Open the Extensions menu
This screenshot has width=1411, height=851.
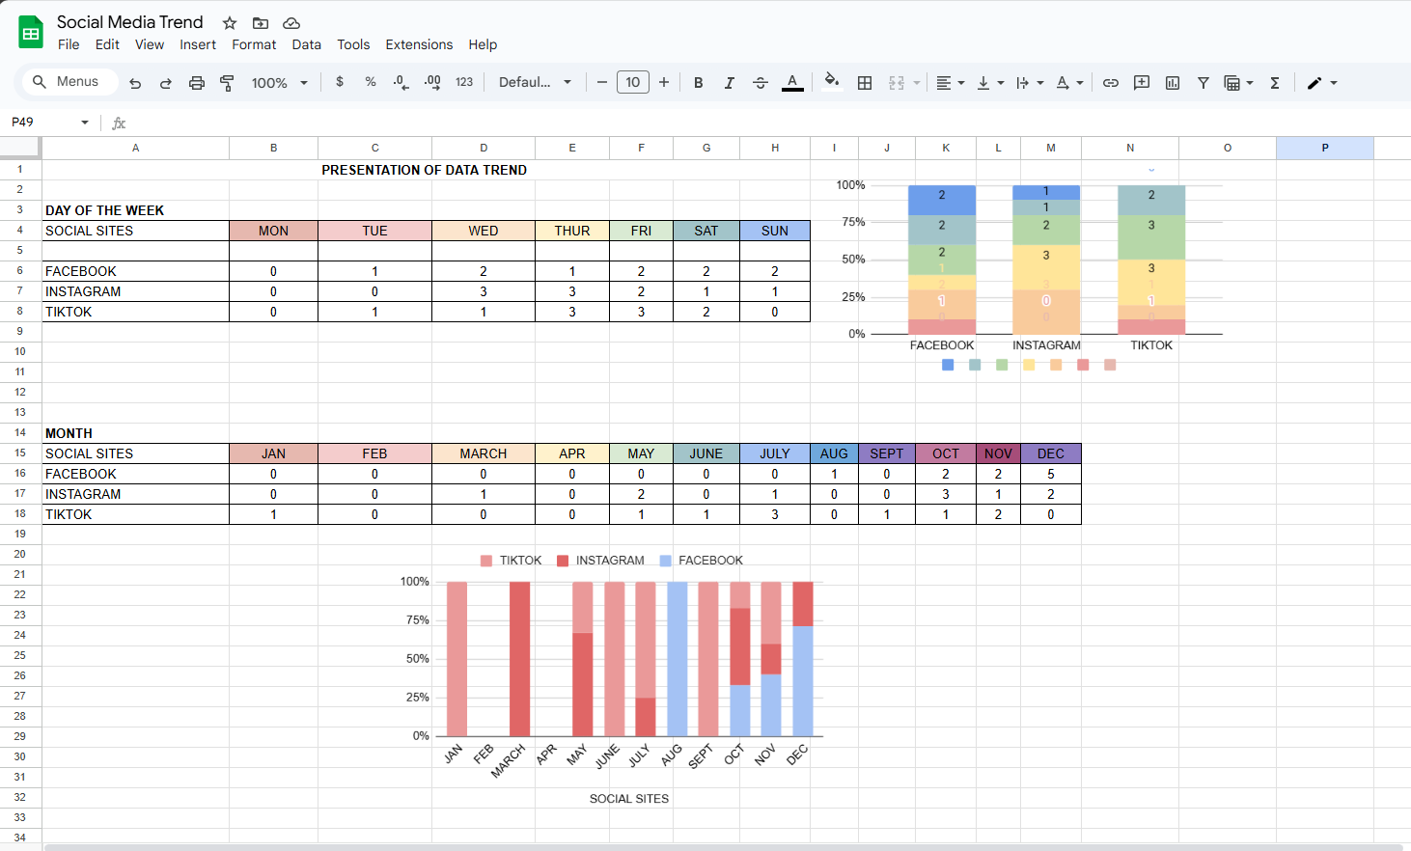pyautogui.click(x=419, y=44)
